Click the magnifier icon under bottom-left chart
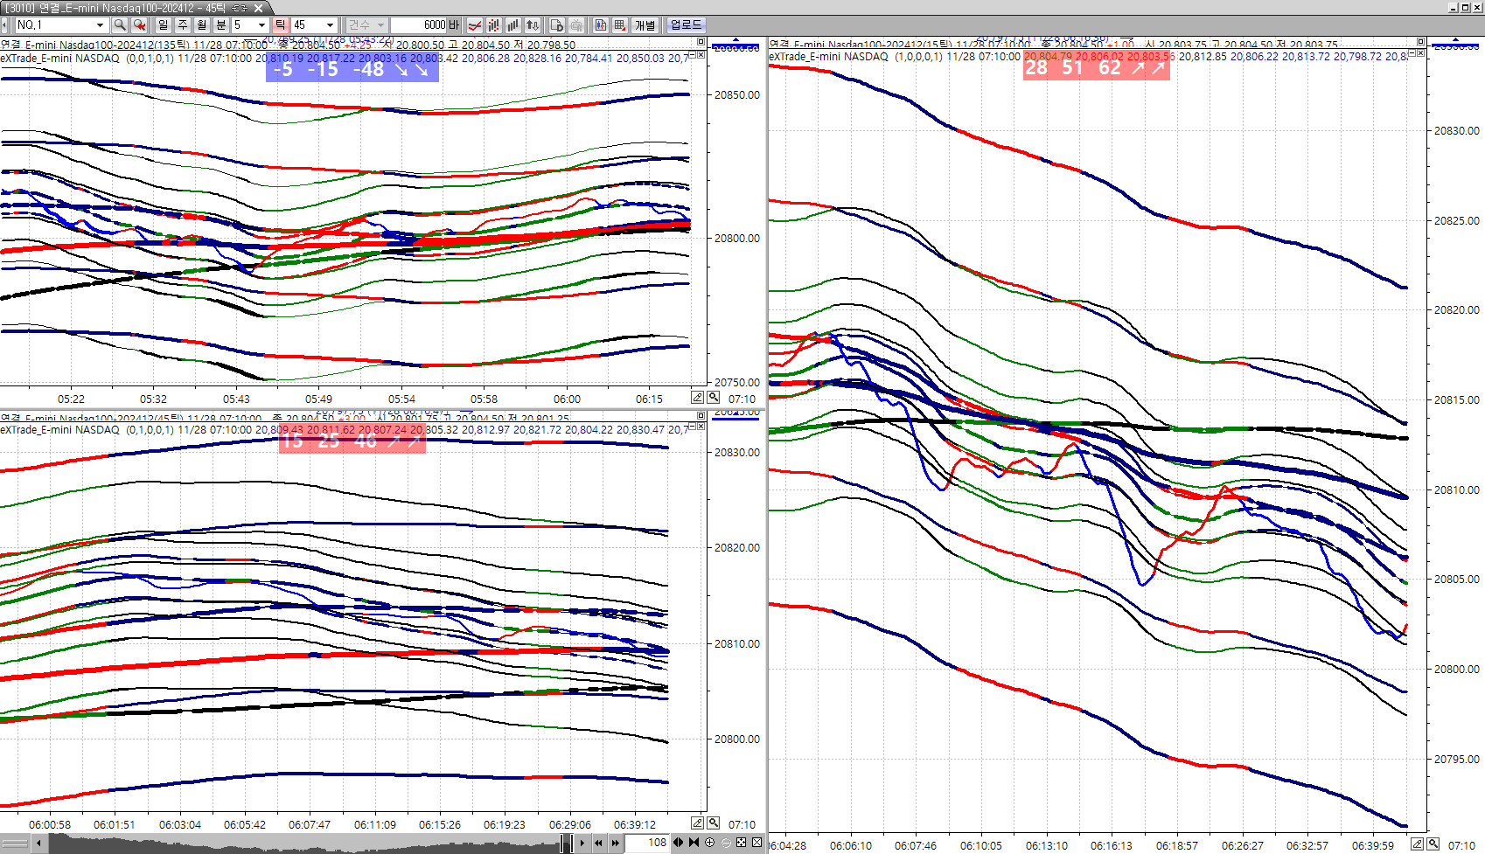The width and height of the screenshot is (1485, 854). point(714,823)
